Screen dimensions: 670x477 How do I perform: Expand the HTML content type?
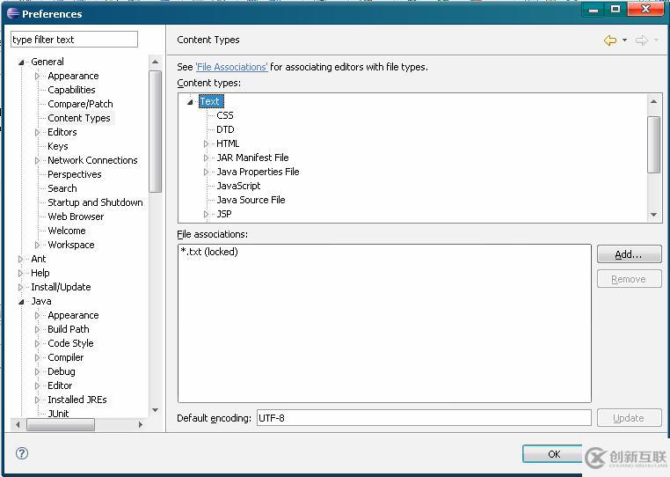pos(207,144)
